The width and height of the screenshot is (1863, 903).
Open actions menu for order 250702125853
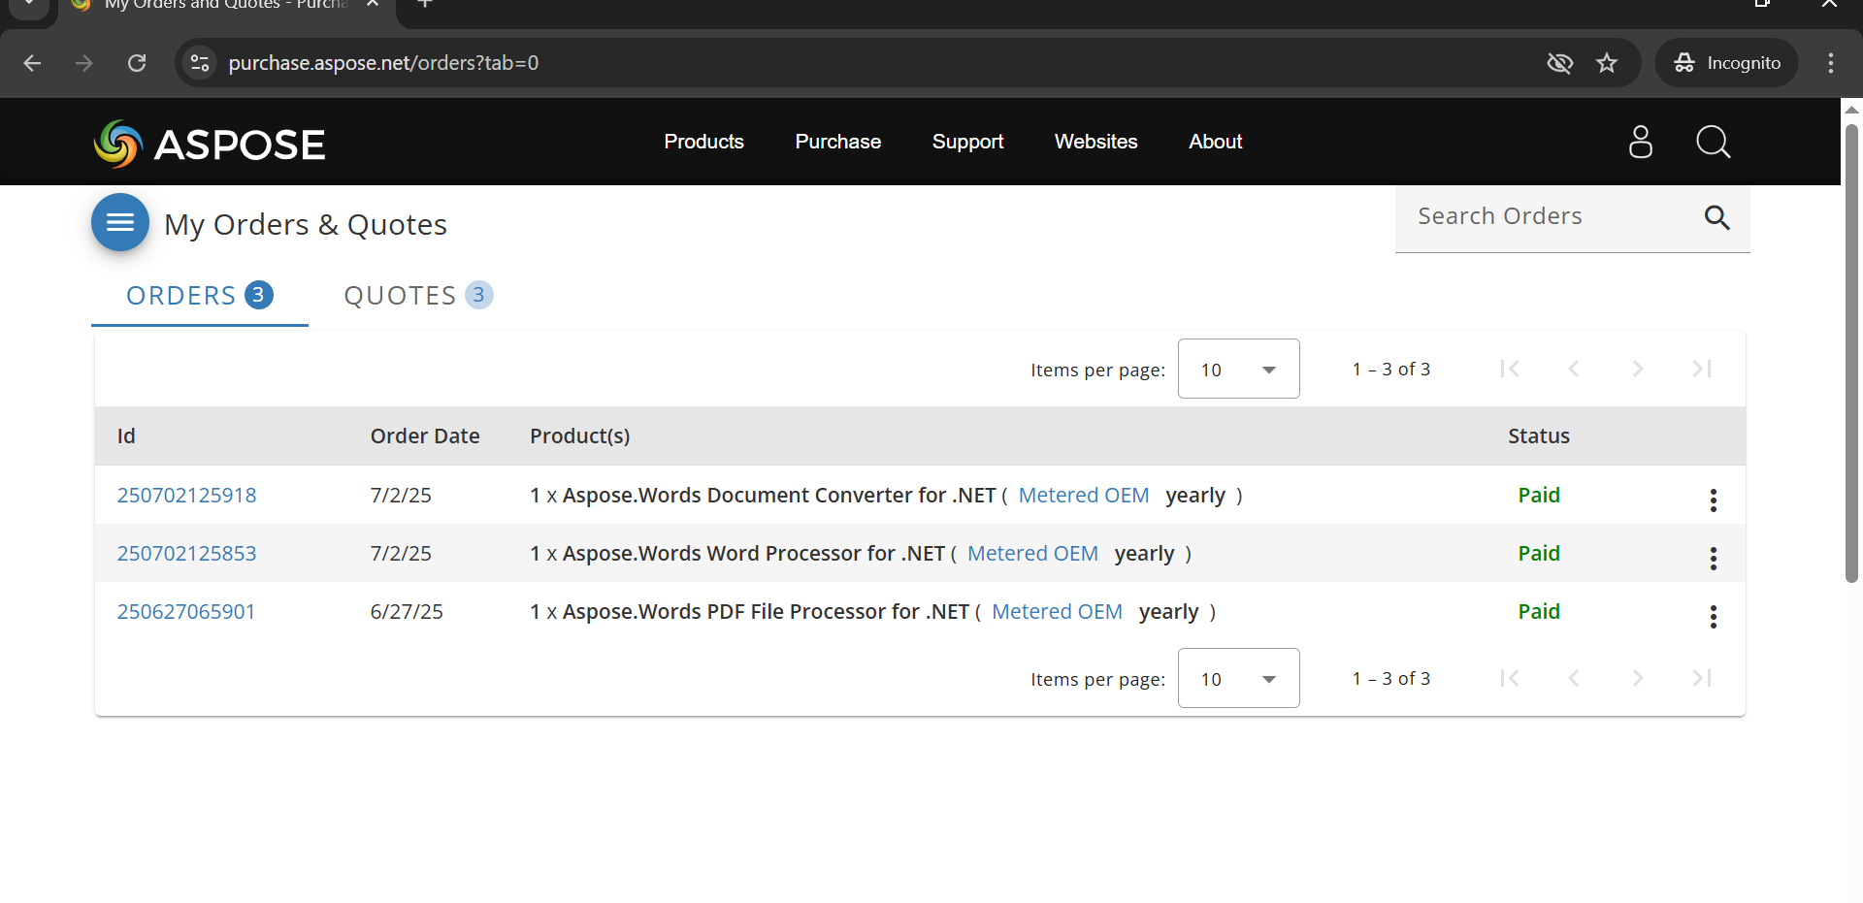(x=1713, y=558)
